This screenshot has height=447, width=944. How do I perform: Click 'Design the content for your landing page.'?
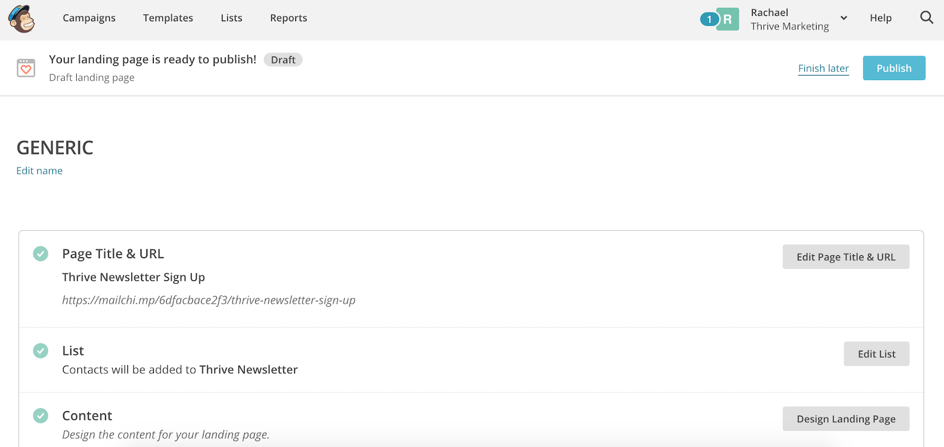click(166, 435)
